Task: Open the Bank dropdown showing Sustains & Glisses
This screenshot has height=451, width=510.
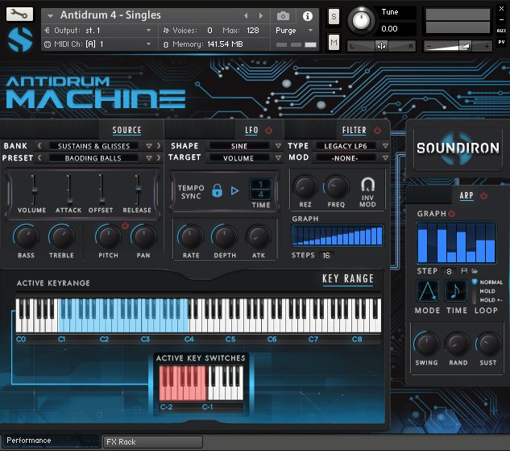Action: coord(94,146)
